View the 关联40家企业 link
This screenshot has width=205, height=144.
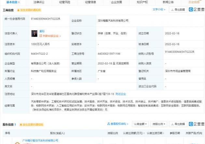pos(50,36)
